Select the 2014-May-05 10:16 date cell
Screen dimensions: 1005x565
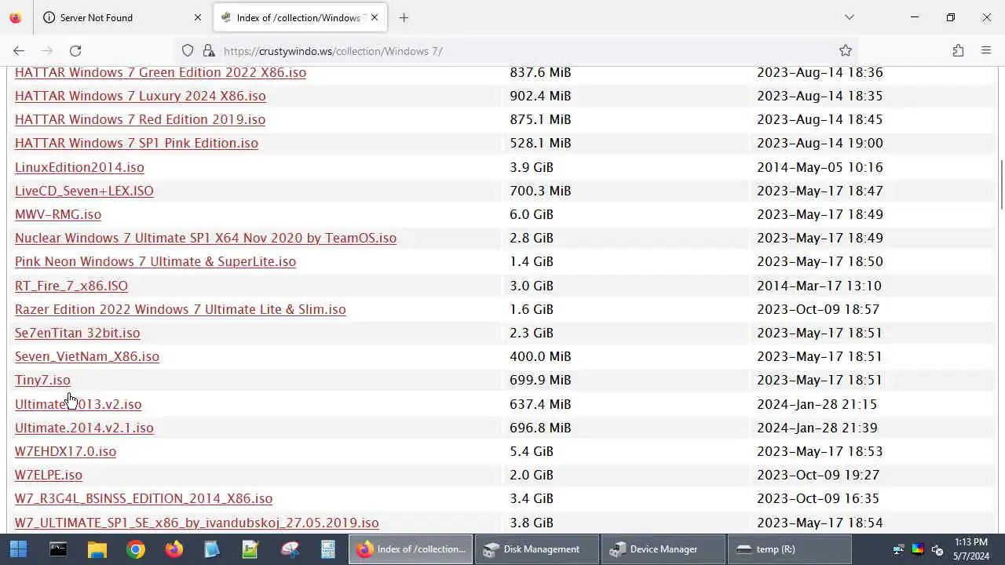(820, 167)
